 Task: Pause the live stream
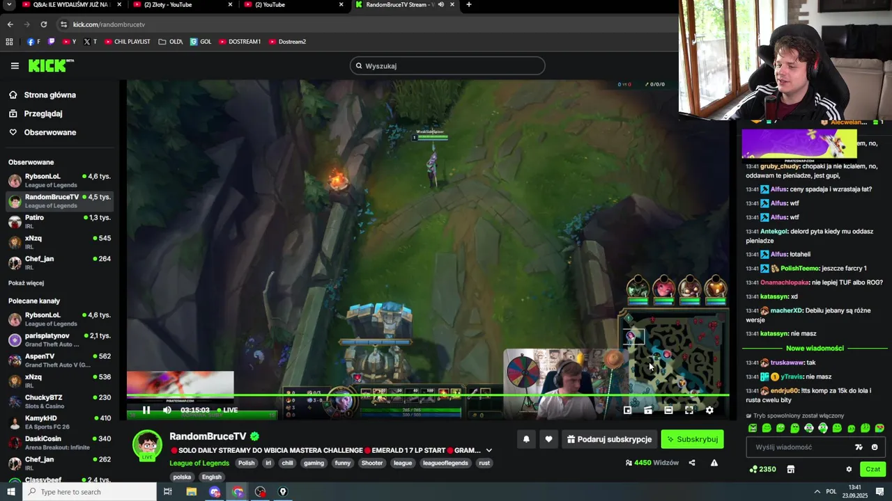tap(146, 410)
